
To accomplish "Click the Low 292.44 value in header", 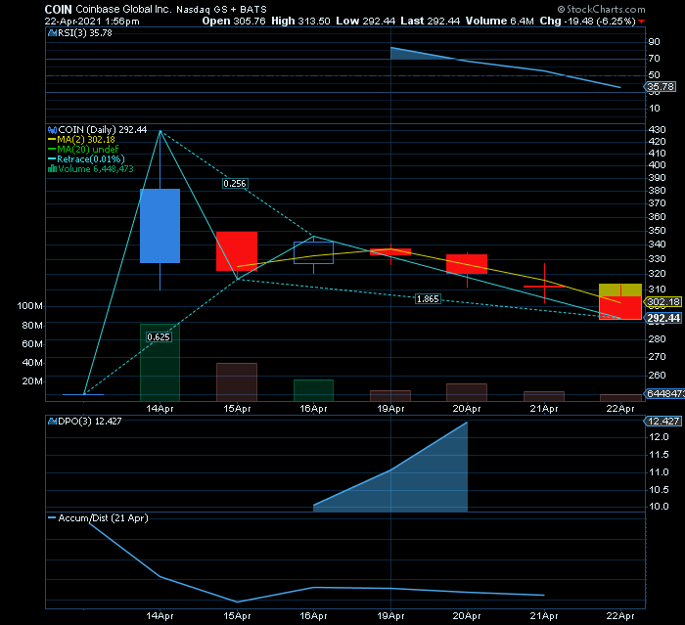I will [x=366, y=21].
